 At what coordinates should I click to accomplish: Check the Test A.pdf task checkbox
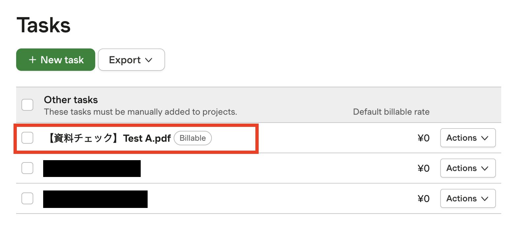click(27, 138)
